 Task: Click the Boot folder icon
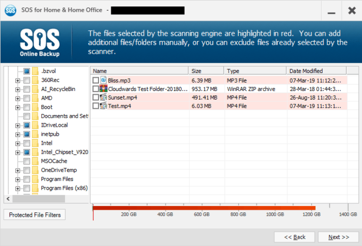click(35, 107)
